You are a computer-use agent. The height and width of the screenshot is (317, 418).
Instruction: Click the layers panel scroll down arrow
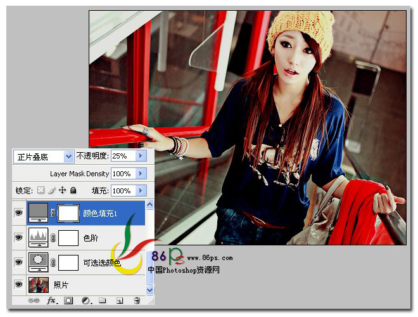point(150,290)
